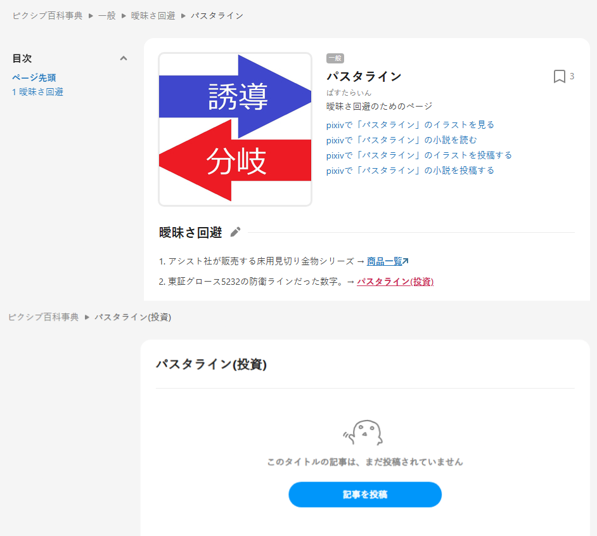Open pixivで「パスタライン」の小説を読む link
Image resolution: width=597 pixels, height=536 pixels.
coord(401,140)
